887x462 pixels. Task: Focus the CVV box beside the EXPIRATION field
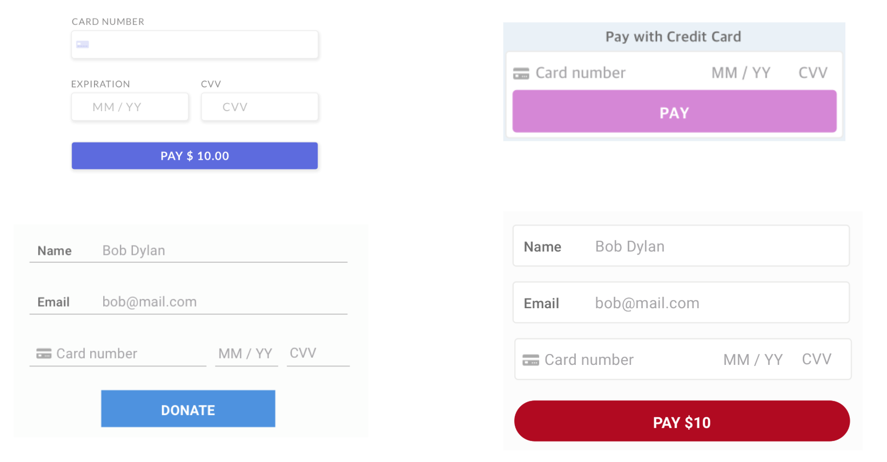[259, 107]
